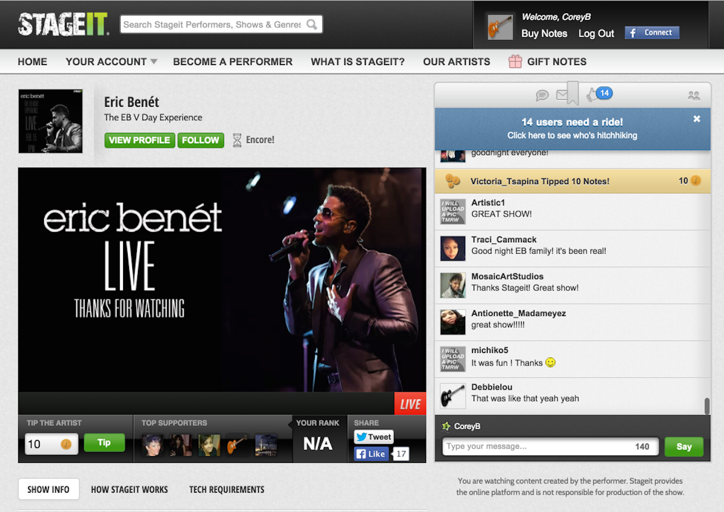Click the hourglass Encore! icon

tap(237, 140)
